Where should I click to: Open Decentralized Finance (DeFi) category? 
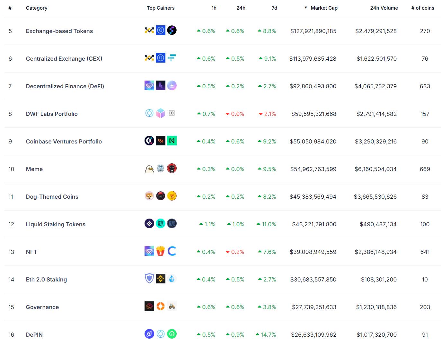pos(65,86)
